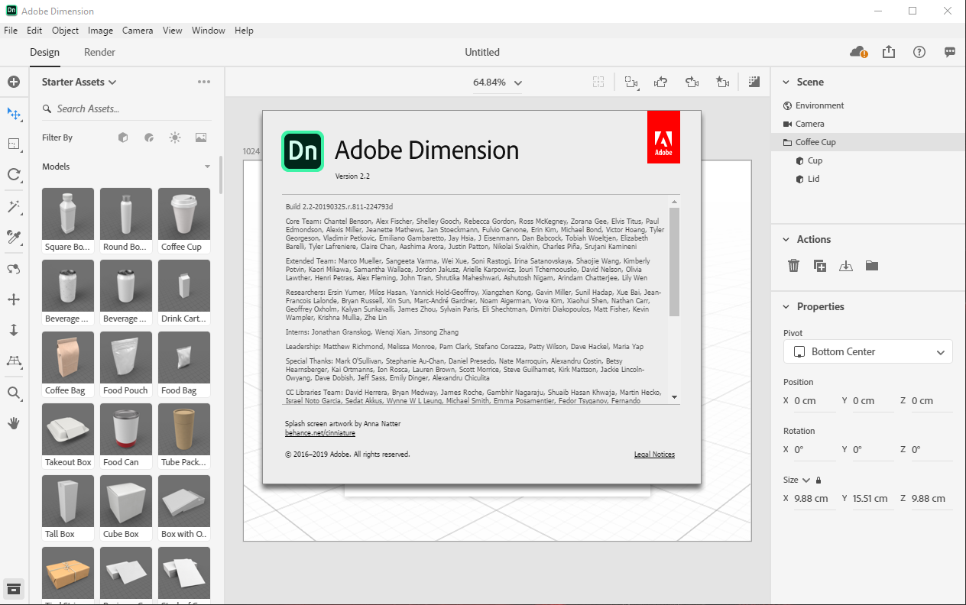Collapse the Scene panel
Screen dimensions: 966x605
coord(786,82)
